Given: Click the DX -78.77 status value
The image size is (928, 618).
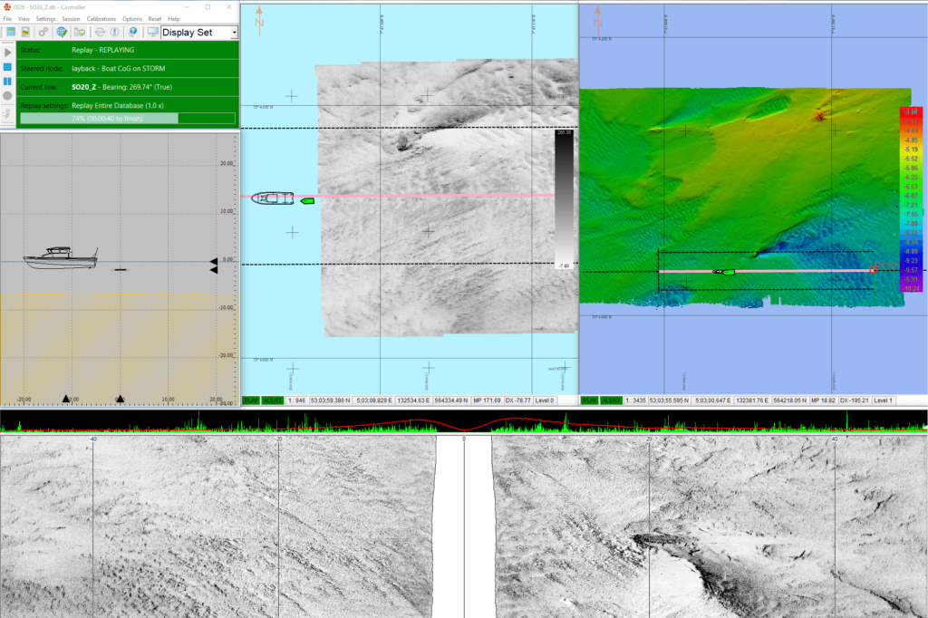Looking at the screenshot, I should pyautogui.click(x=517, y=401).
